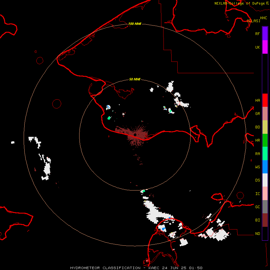Click the 'GC' legend label

point(257,207)
